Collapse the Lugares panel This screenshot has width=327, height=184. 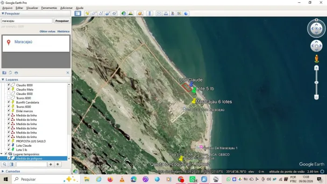(x=3, y=79)
